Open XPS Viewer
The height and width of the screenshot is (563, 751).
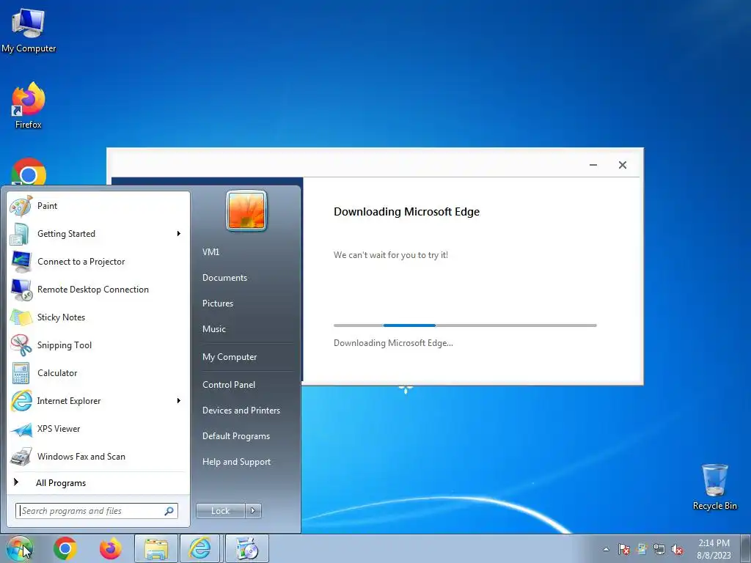click(98, 428)
